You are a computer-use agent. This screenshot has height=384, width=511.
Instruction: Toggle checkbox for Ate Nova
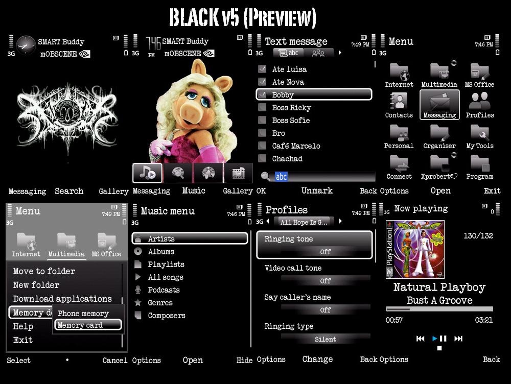pyautogui.click(x=262, y=82)
